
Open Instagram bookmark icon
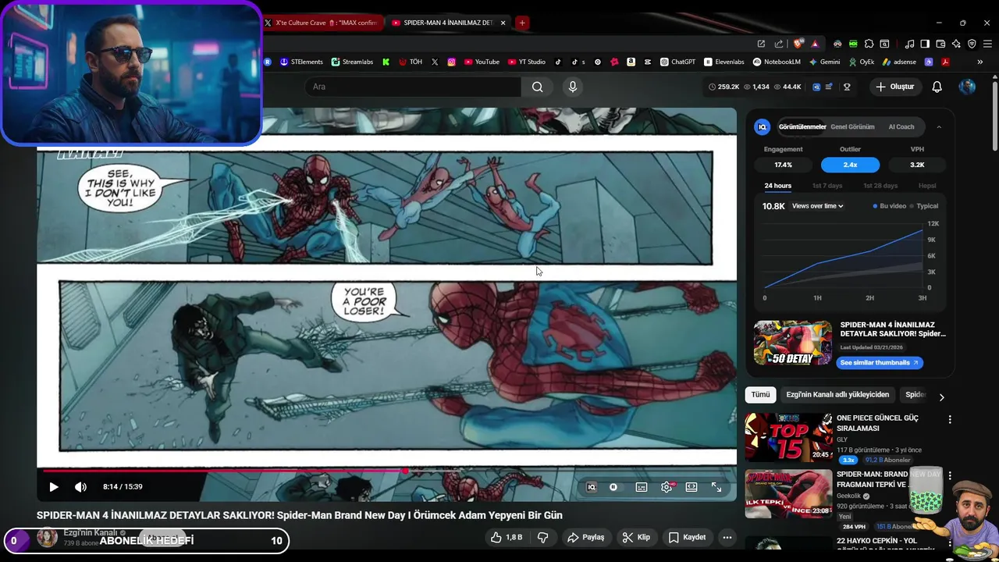pos(451,62)
